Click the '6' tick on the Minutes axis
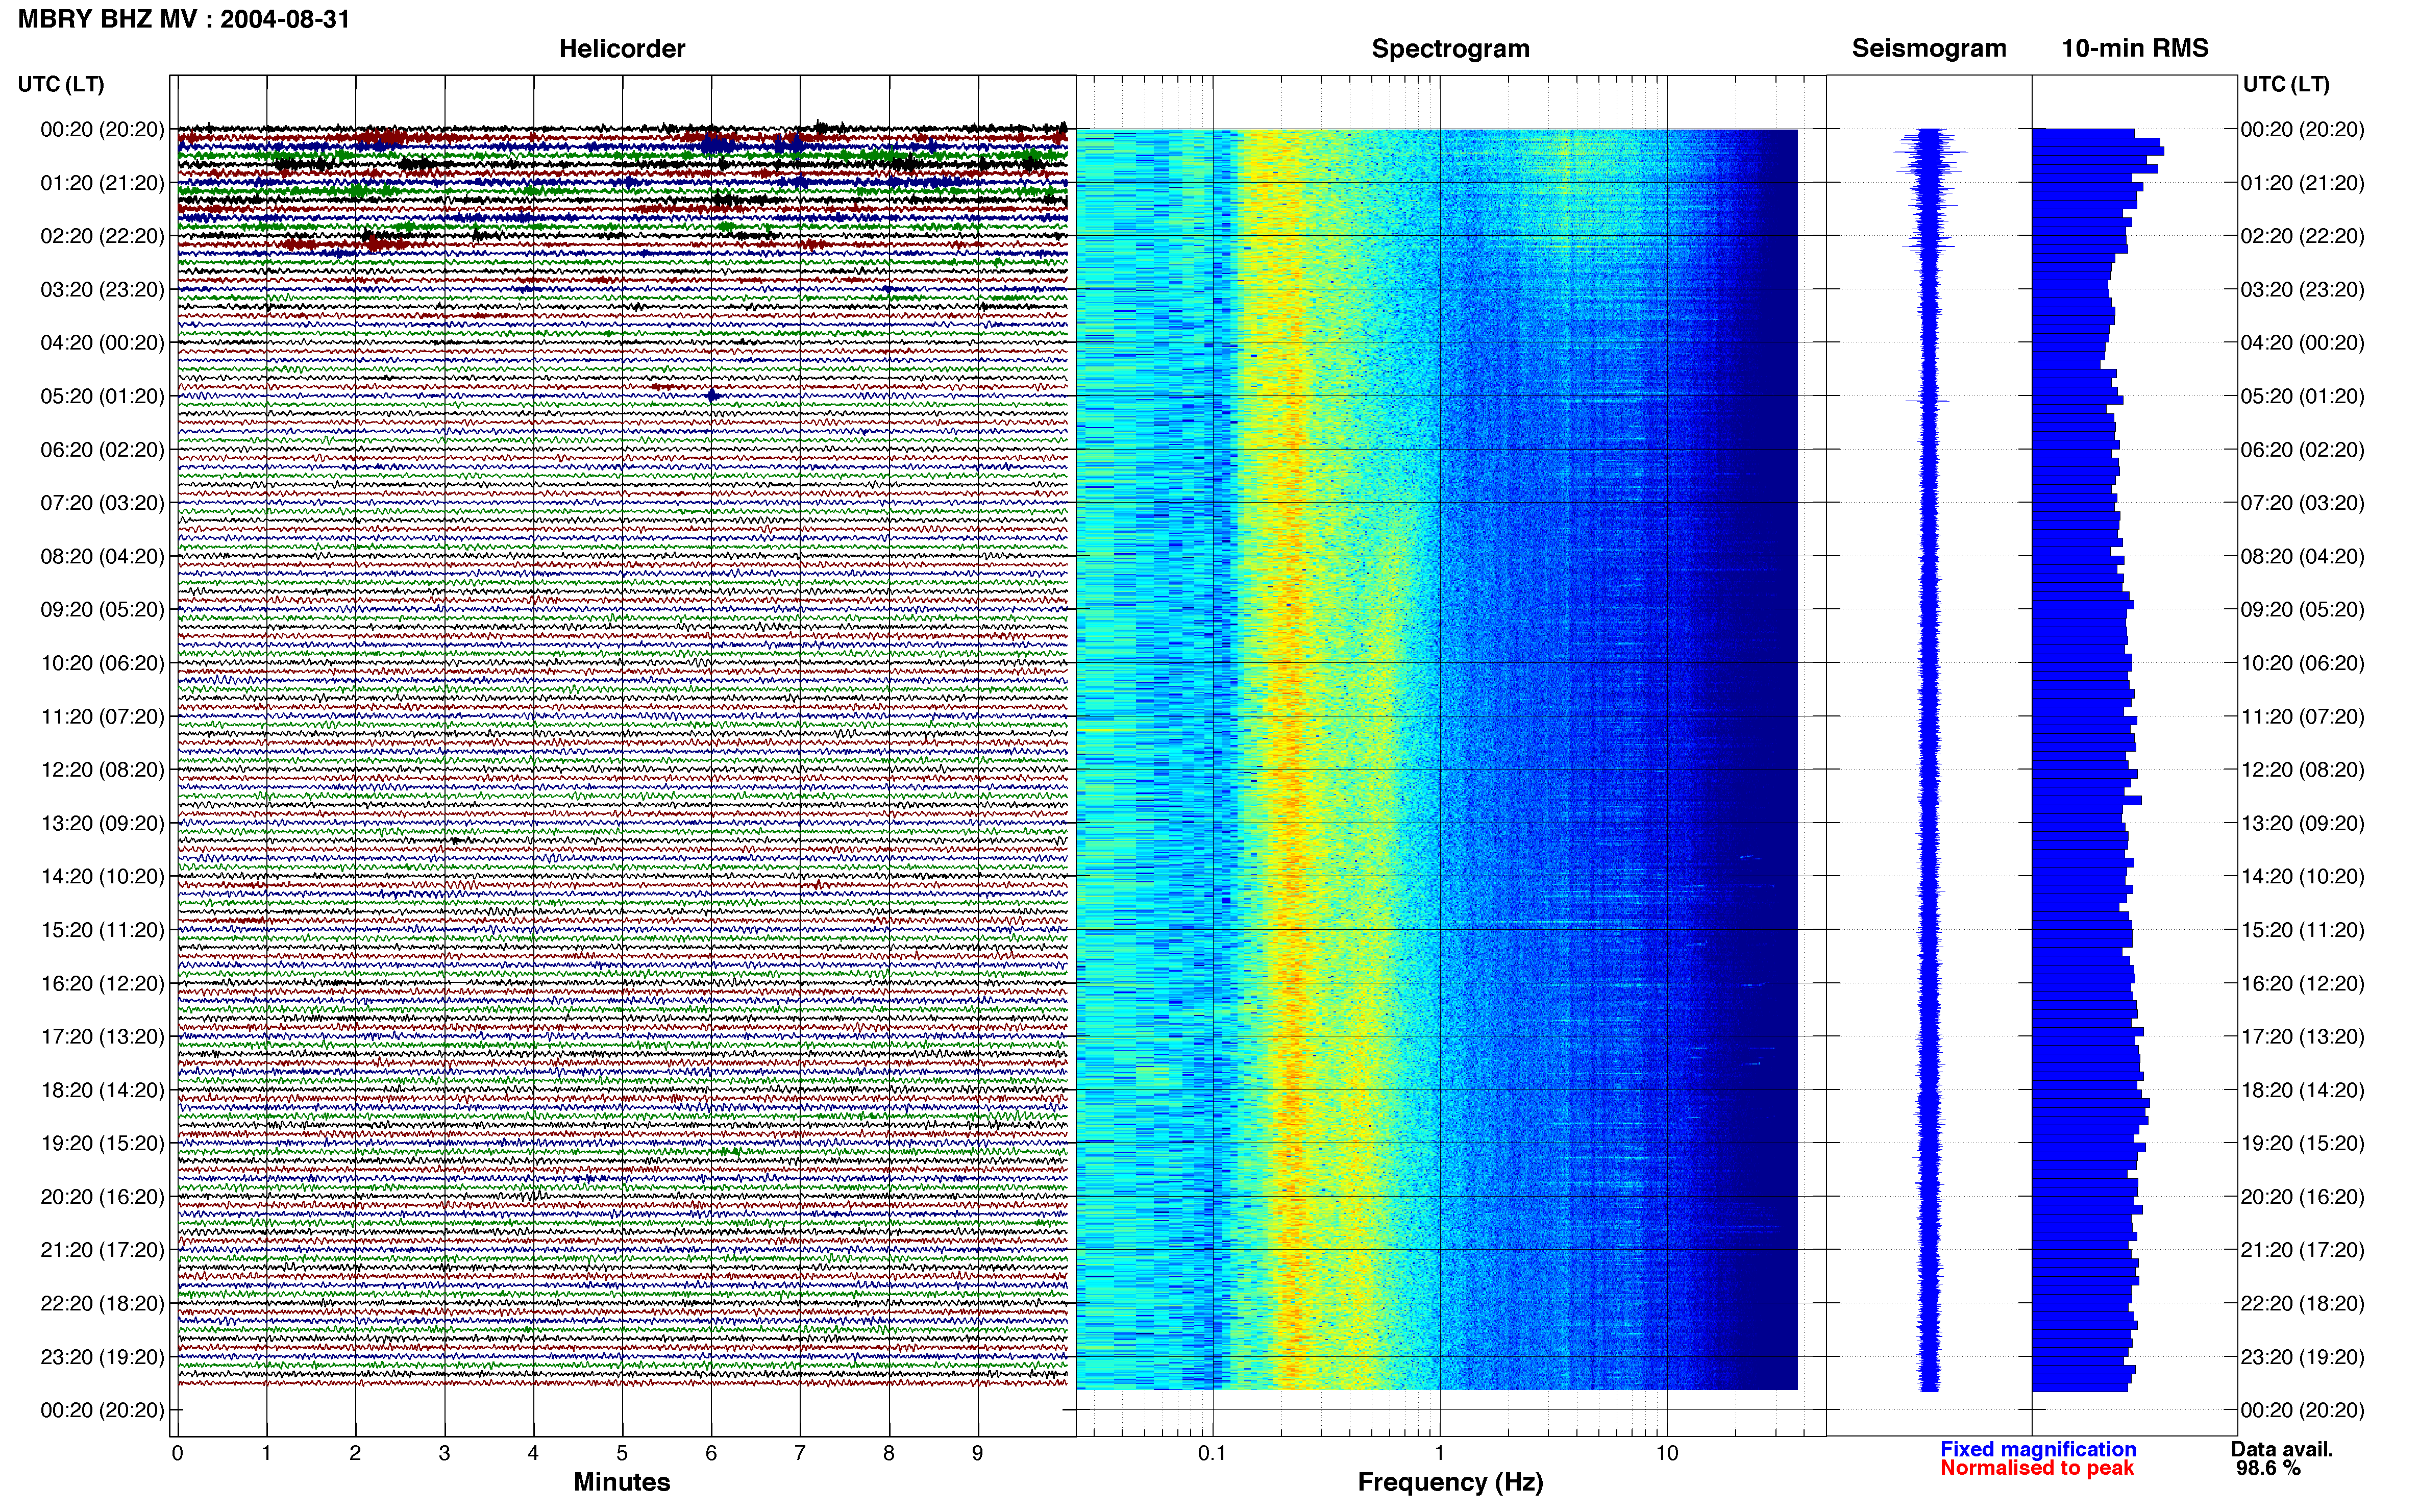 [x=711, y=1454]
